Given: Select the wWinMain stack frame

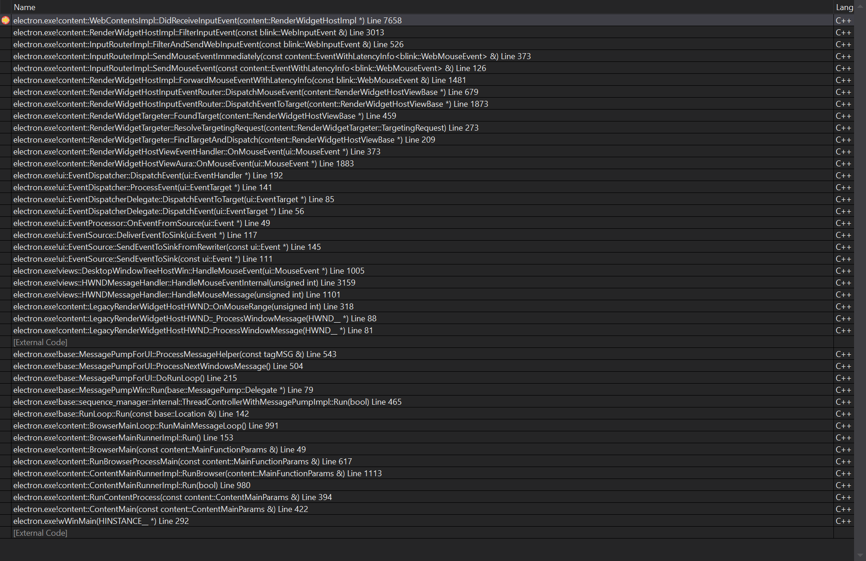Looking at the screenshot, I should (101, 521).
